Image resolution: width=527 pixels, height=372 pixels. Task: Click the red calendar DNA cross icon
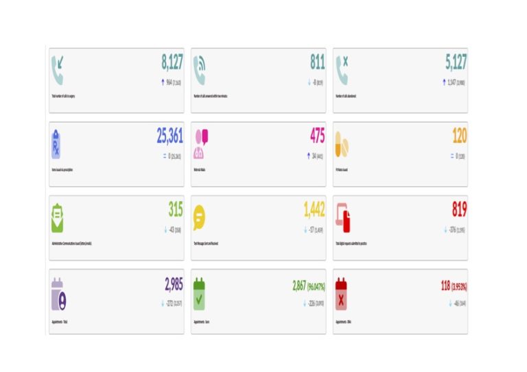pos(342,293)
